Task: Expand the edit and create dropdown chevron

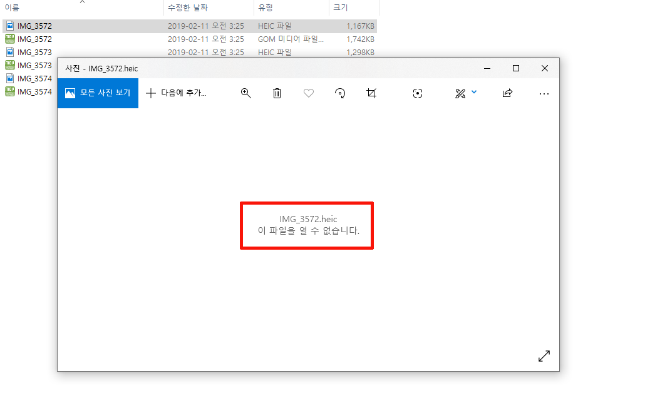Action: click(x=474, y=92)
